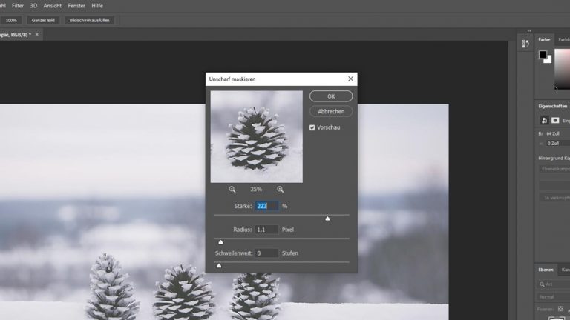
Task: Click the mask icon in Eigenschaften panel
Action: [554, 120]
